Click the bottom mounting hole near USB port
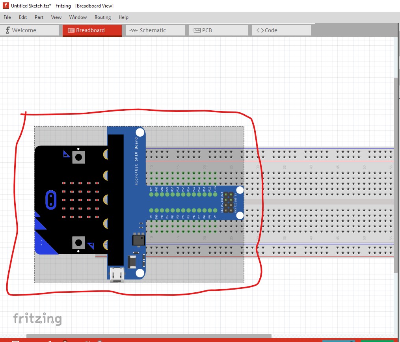Screen dimensions: 400x342 [x=140, y=273]
